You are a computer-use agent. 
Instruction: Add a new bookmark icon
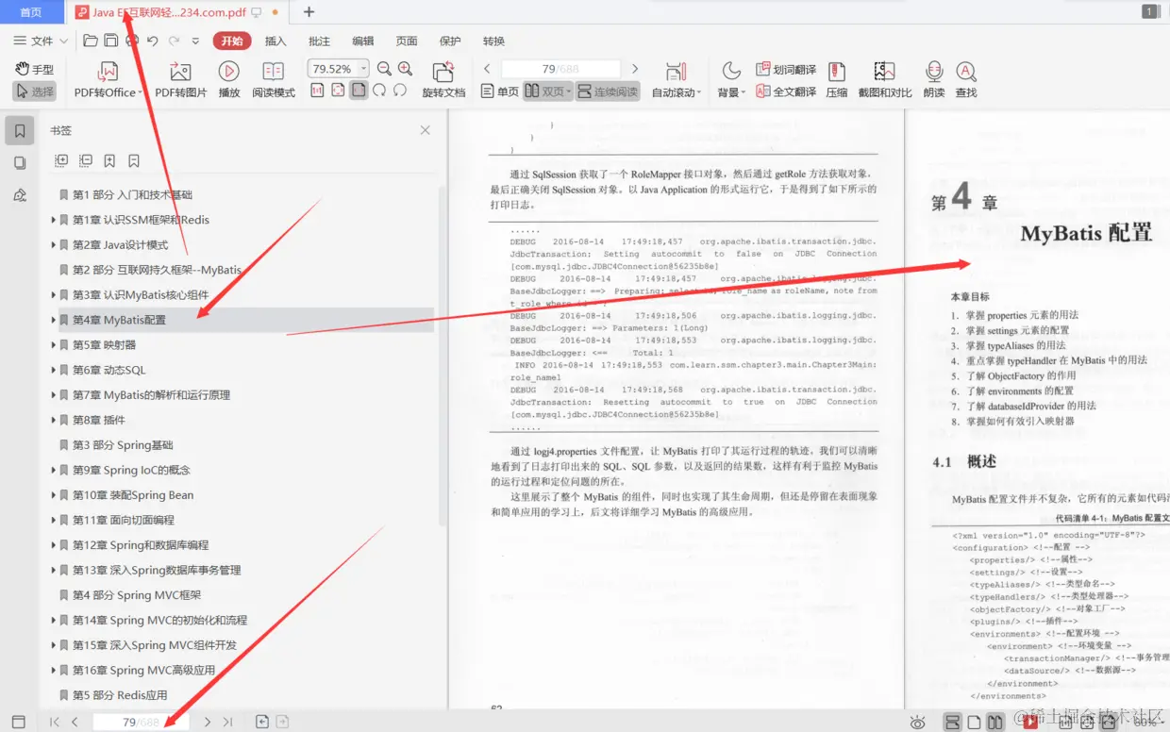click(x=109, y=161)
